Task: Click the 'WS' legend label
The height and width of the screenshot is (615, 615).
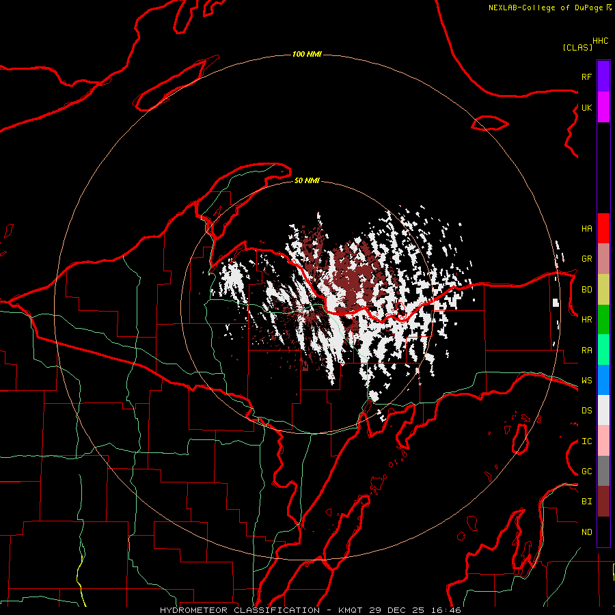Action: coord(586,381)
